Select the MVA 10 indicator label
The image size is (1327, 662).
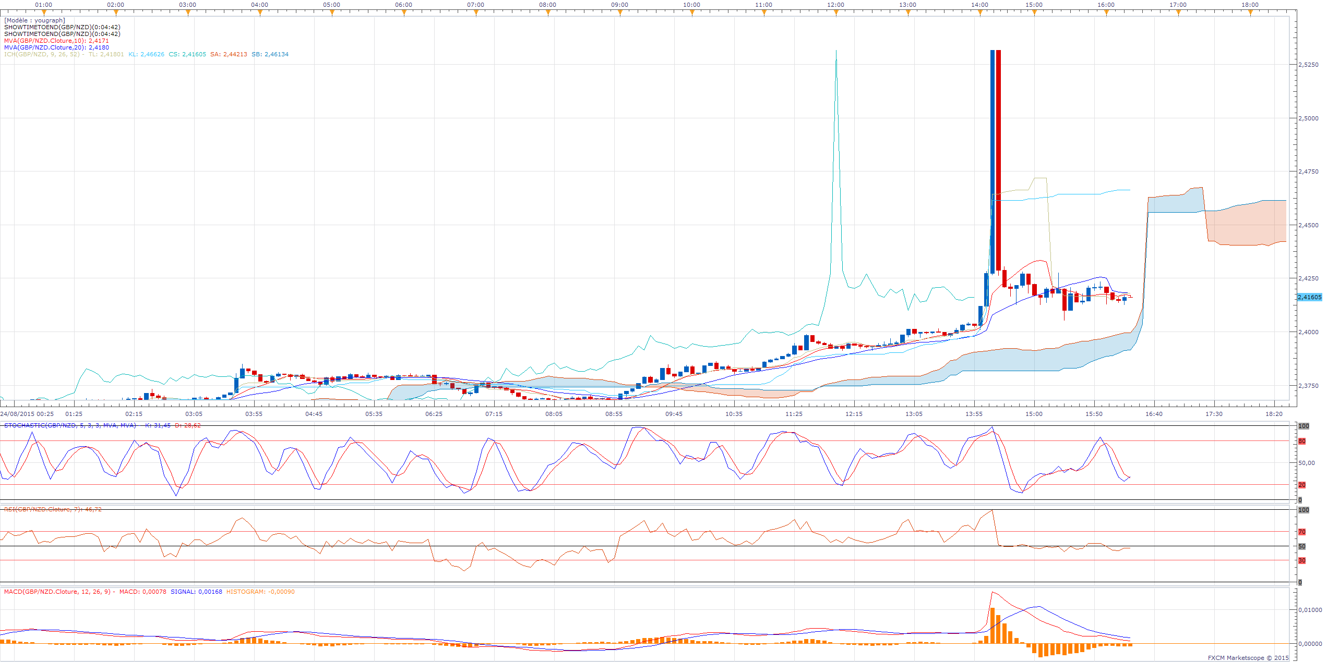pyautogui.click(x=56, y=41)
